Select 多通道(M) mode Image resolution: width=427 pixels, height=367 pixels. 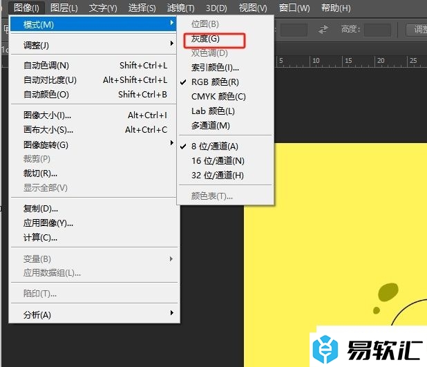(x=225, y=125)
